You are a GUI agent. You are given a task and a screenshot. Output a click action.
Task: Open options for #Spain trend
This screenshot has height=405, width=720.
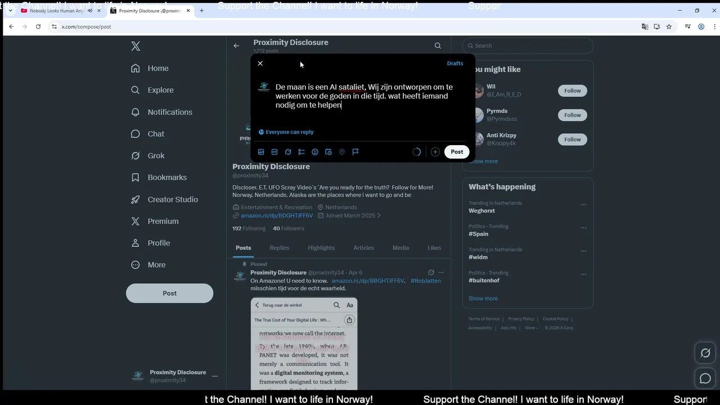[583, 228]
